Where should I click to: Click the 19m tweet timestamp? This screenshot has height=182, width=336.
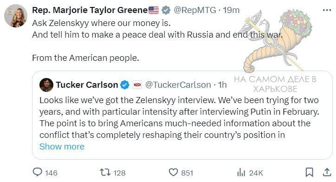point(231,10)
